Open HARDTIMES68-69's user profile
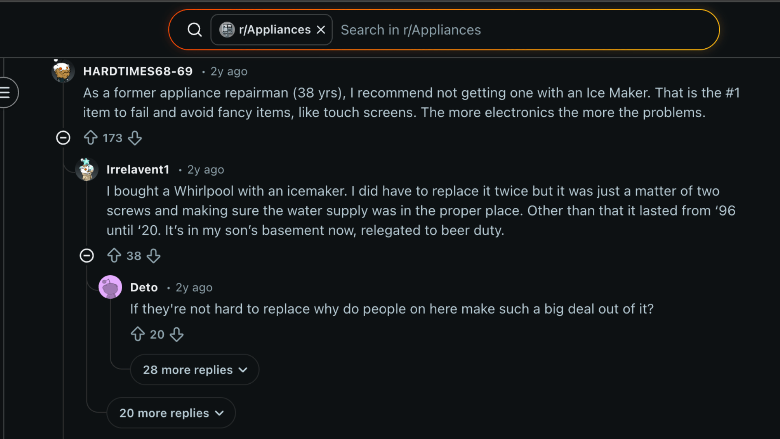The height and width of the screenshot is (439, 780). [138, 71]
